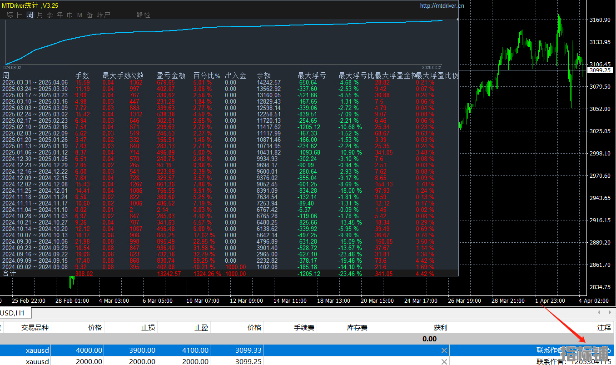This screenshot has width=616, height=365.
Task: Click the 路径 path button
Action: click(143, 15)
